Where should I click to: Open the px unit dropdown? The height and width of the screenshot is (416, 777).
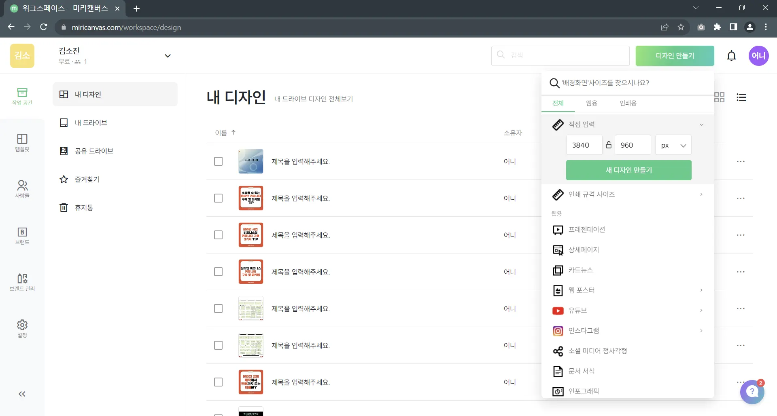click(673, 145)
